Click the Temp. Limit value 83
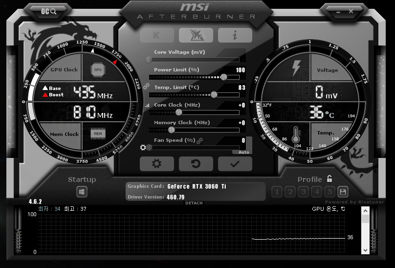 click(241, 88)
